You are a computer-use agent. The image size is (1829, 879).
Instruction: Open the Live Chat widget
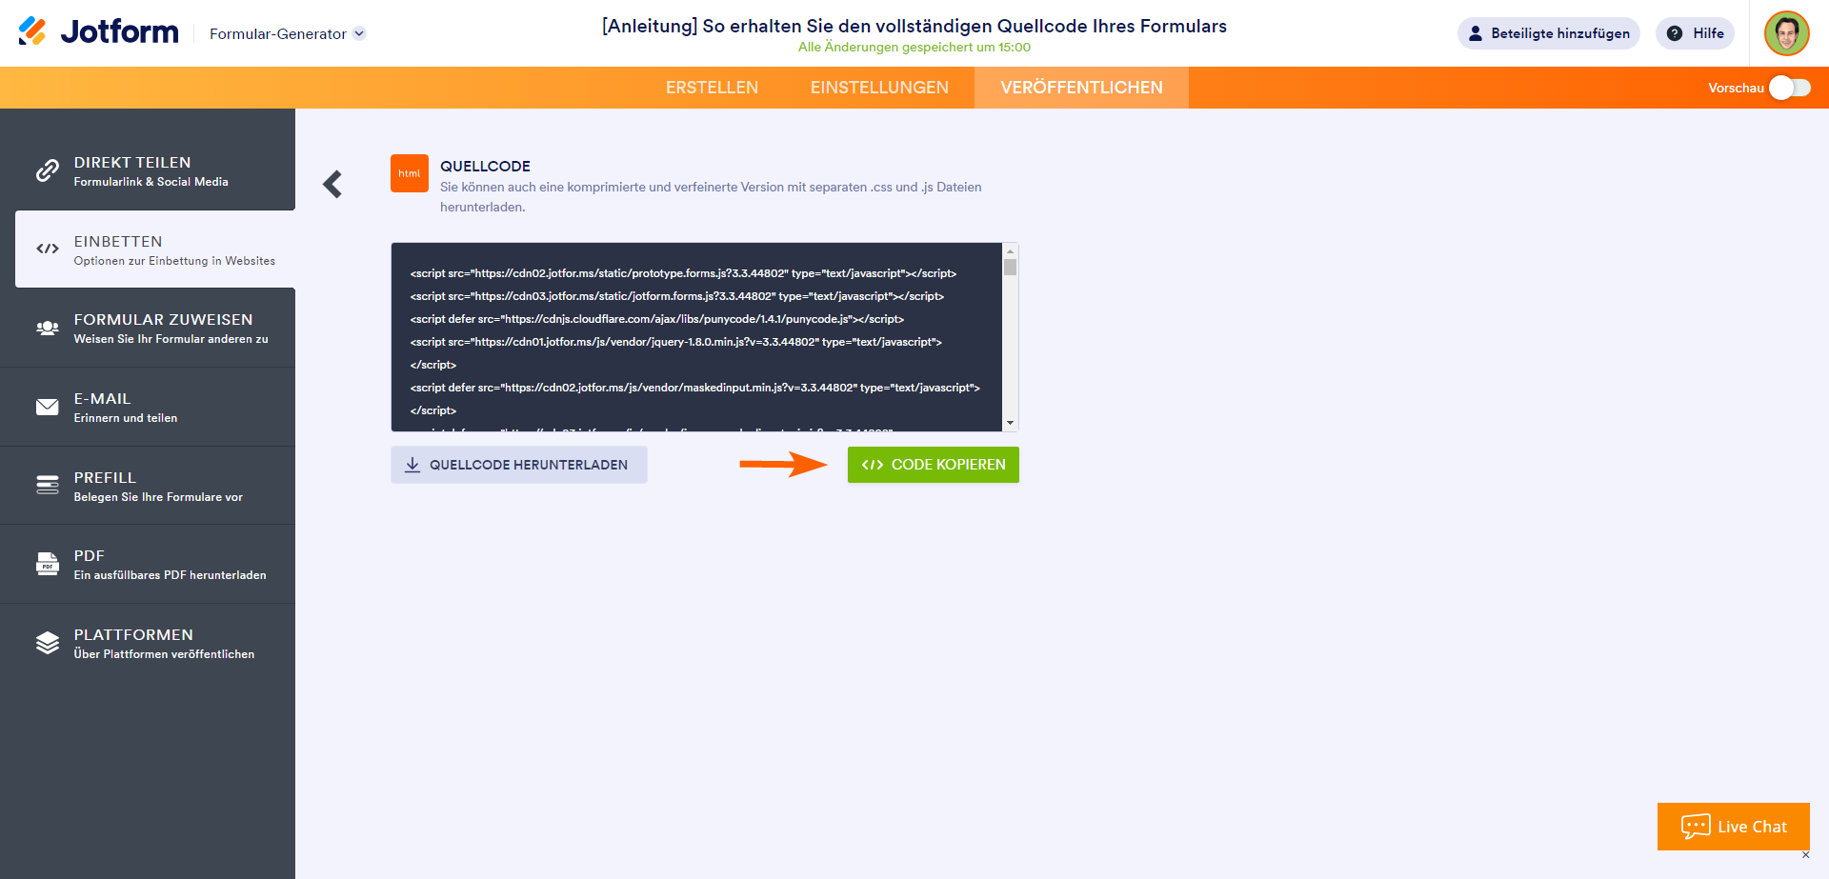1734,827
